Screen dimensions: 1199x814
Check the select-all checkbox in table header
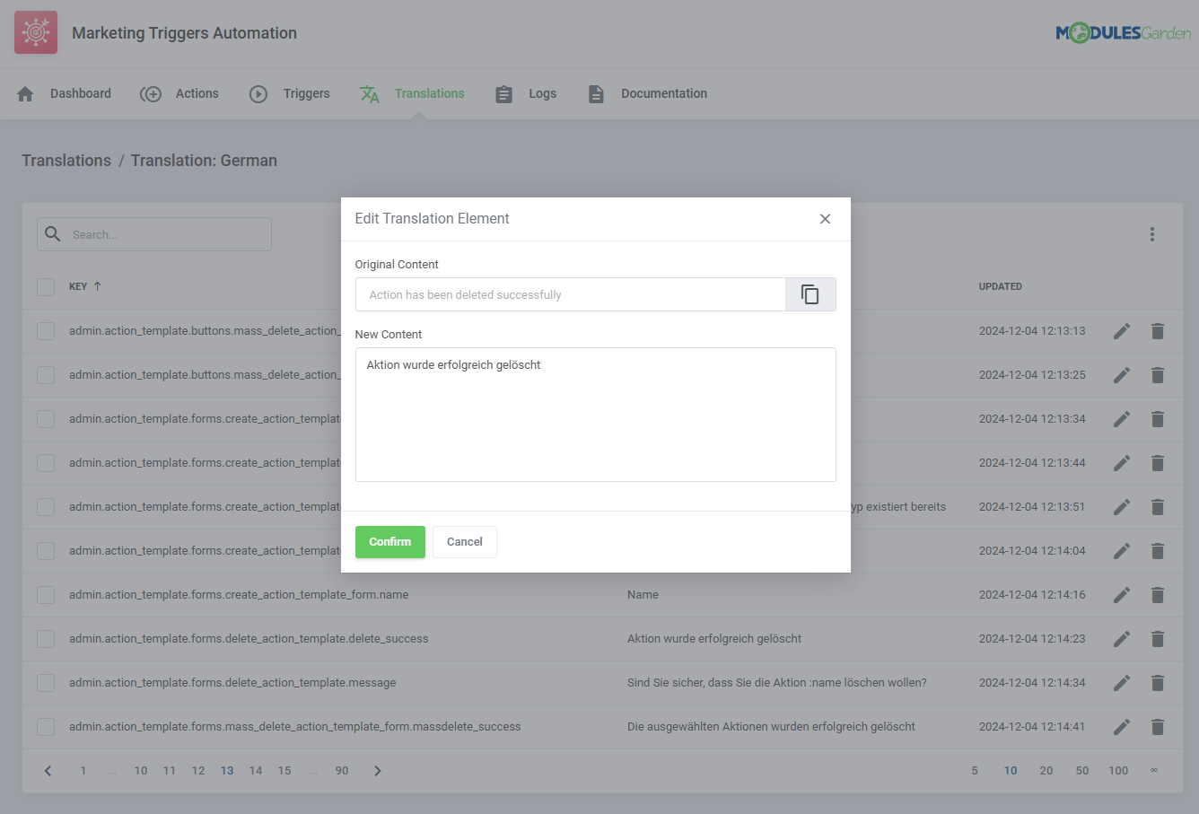tap(45, 286)
